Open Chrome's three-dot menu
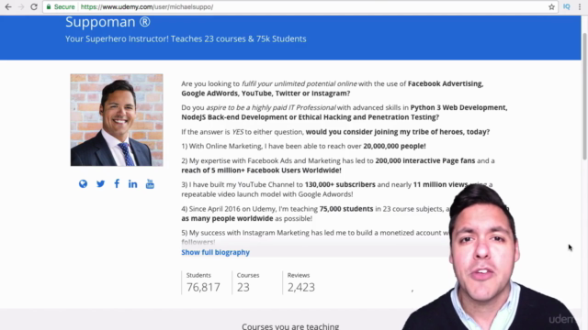The image size is (588, 330). pyautogui.click(x=580, y=6)
